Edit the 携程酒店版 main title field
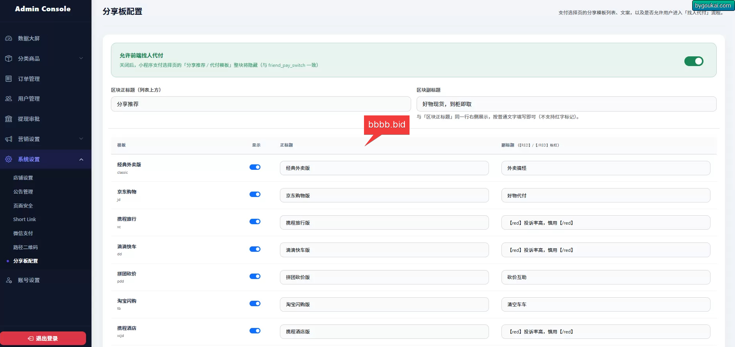This screenshot has width=735, height=347. [x=384, y=331]
